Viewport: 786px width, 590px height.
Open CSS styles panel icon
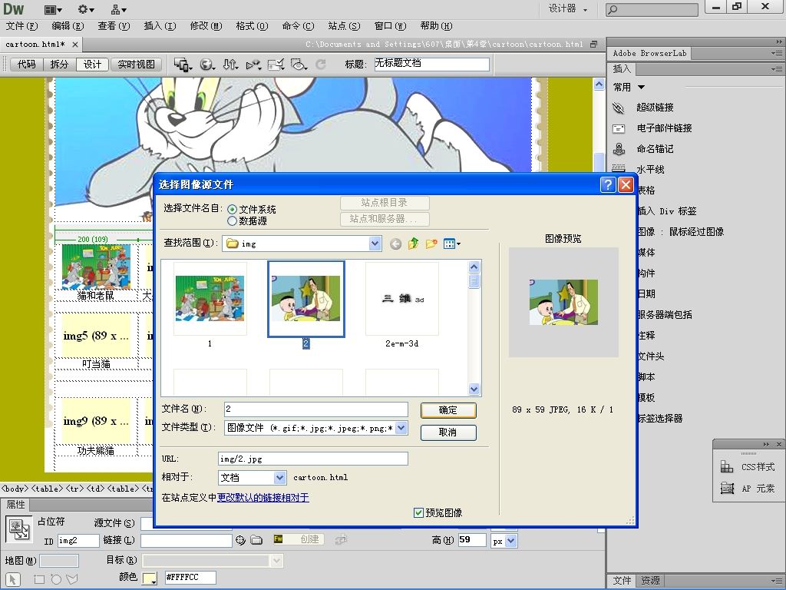point(726,467)
